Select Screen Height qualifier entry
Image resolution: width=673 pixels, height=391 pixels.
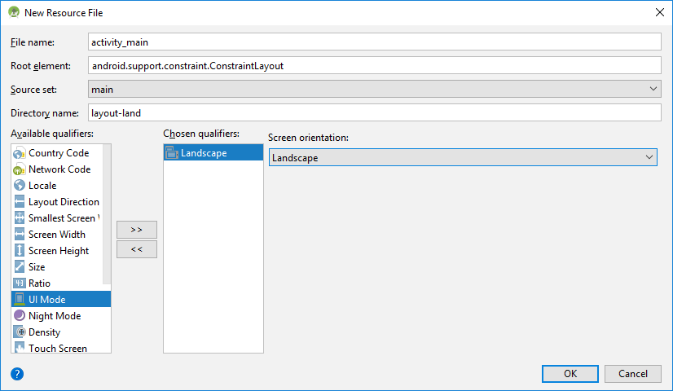[58, 251]
